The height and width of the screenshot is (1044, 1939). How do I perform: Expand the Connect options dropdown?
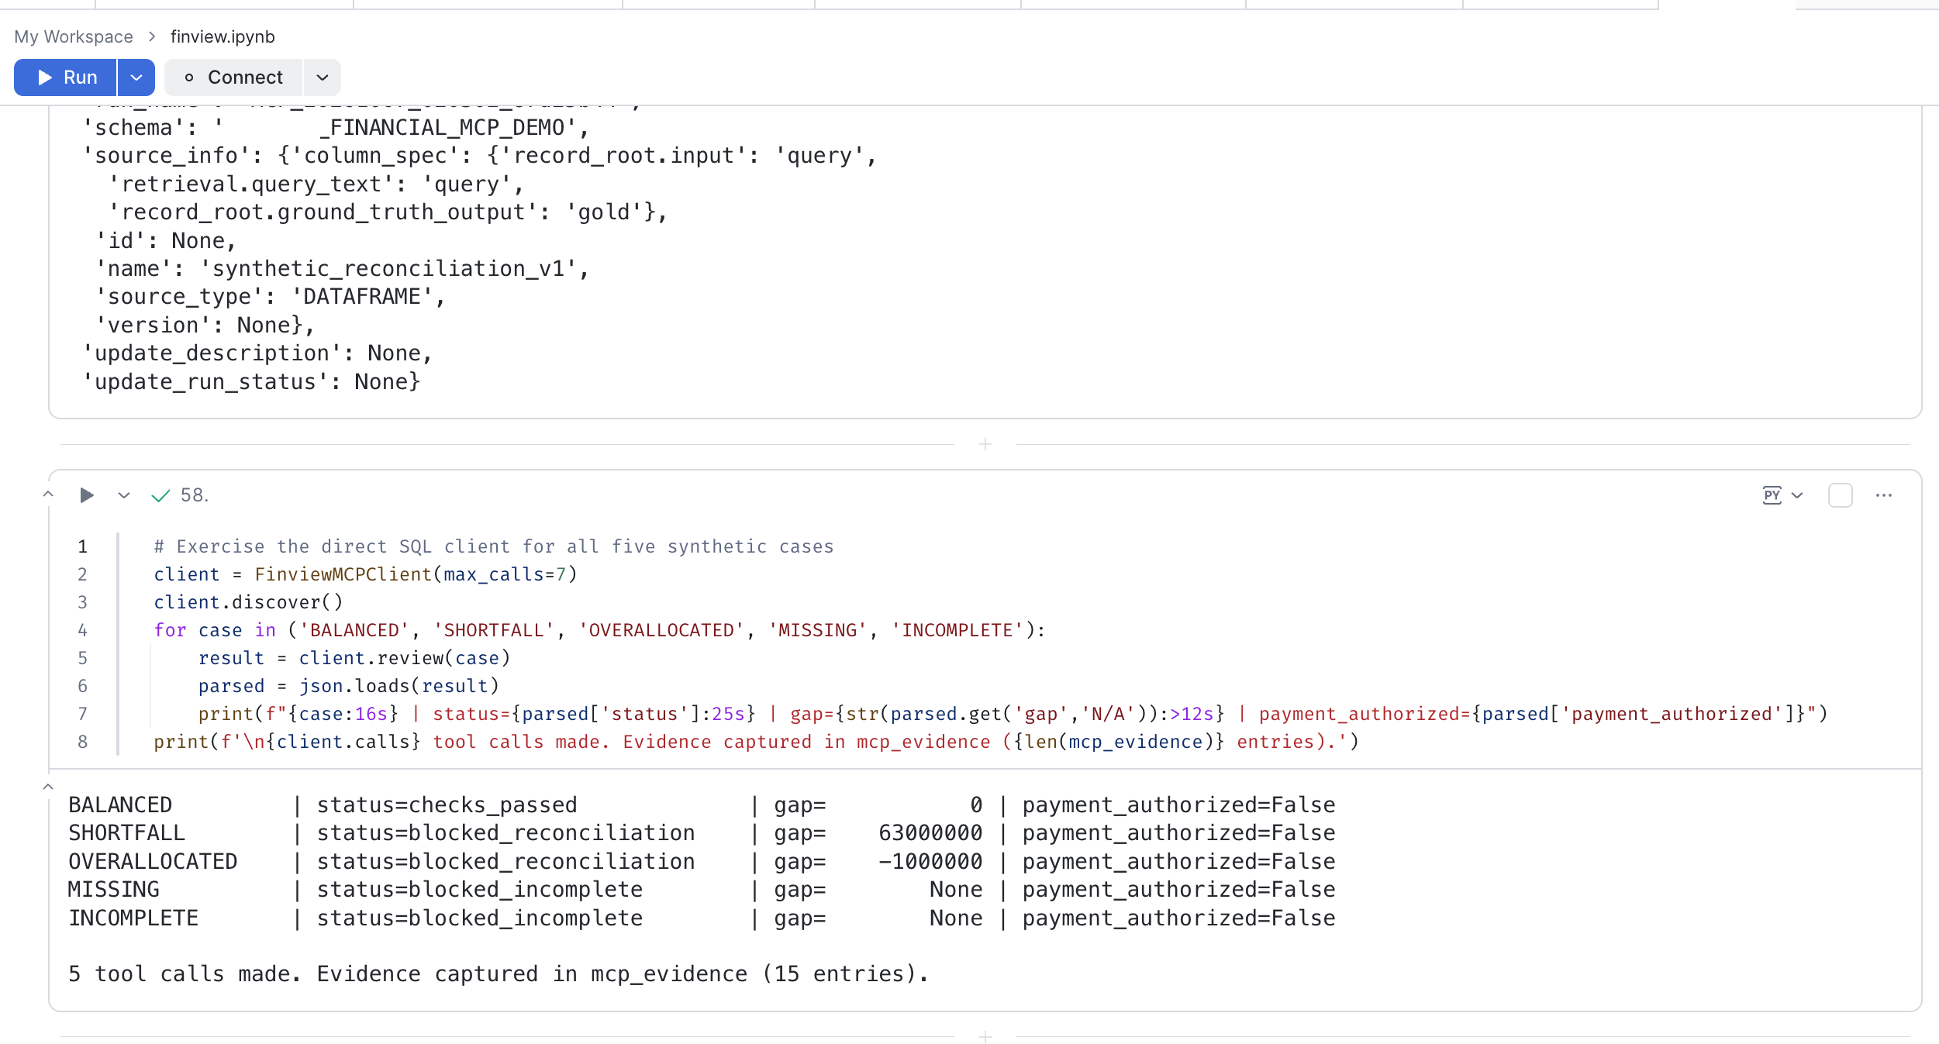(323, 78)
